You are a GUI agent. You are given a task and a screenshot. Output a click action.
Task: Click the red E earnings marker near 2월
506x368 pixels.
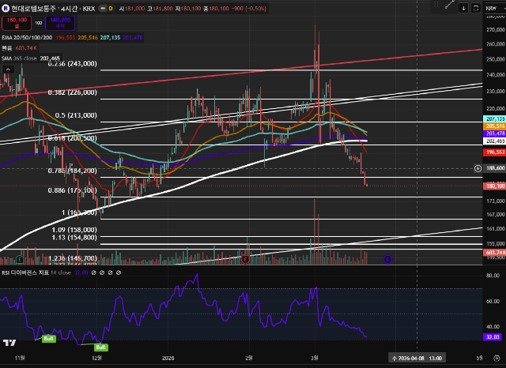tap(245, 259)
